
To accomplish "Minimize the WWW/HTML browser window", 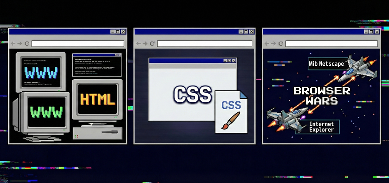I will point(112,31).
